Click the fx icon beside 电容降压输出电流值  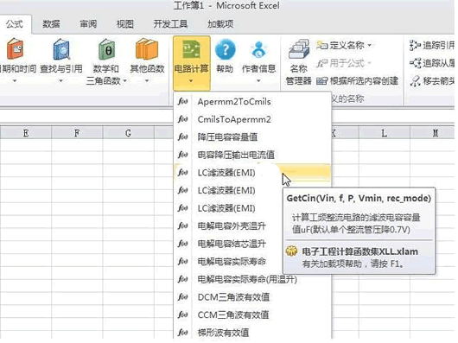[x=183, y=155]
